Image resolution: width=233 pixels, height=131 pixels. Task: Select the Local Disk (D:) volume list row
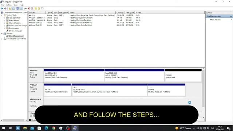point(85,23)
